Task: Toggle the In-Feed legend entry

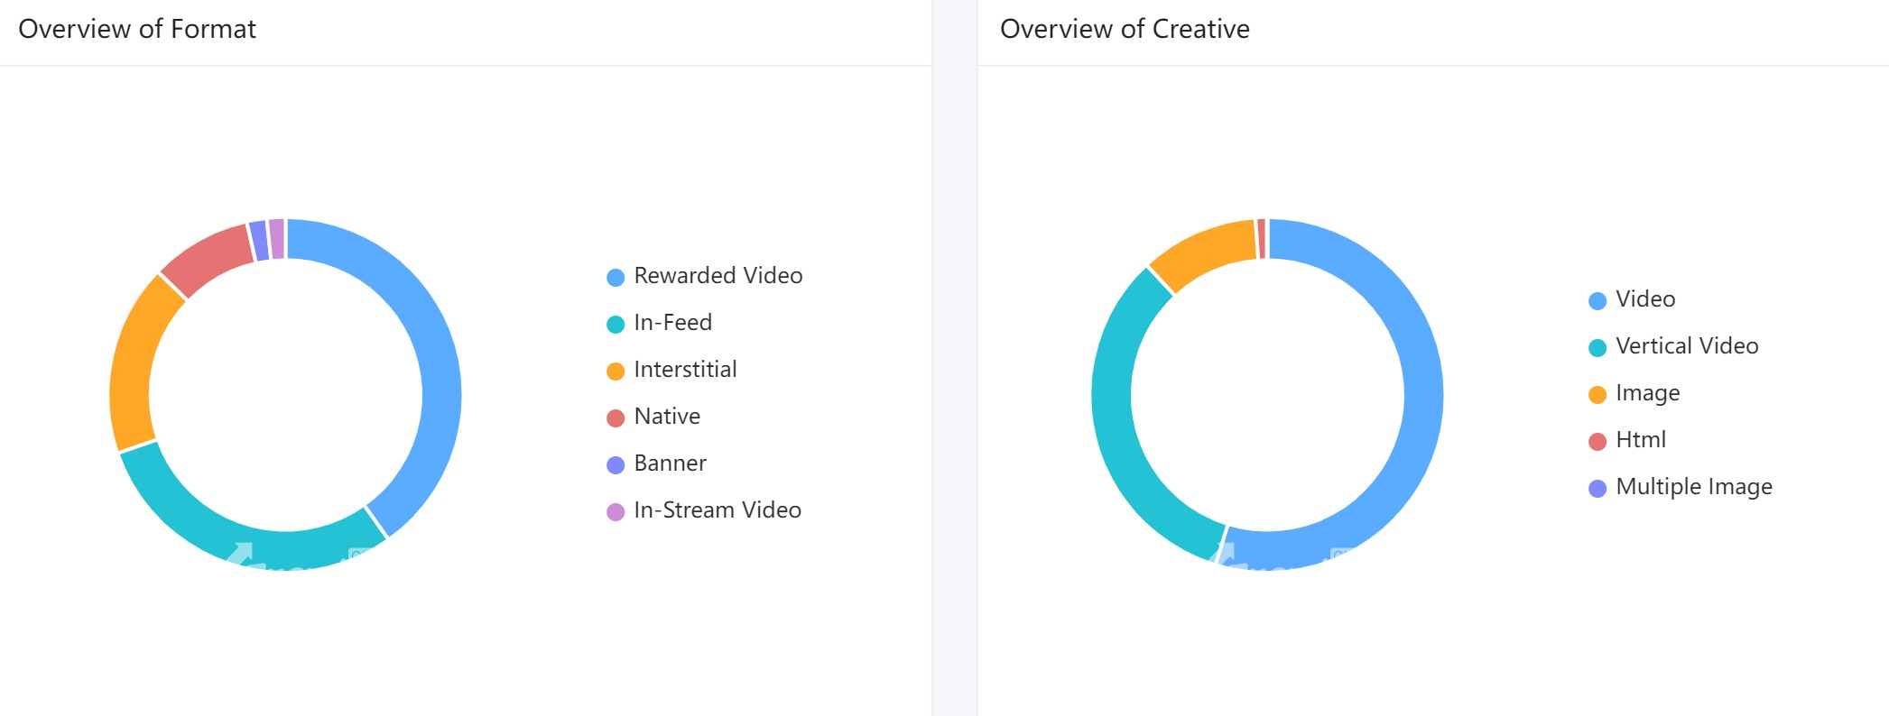Action: coord(660,323)
